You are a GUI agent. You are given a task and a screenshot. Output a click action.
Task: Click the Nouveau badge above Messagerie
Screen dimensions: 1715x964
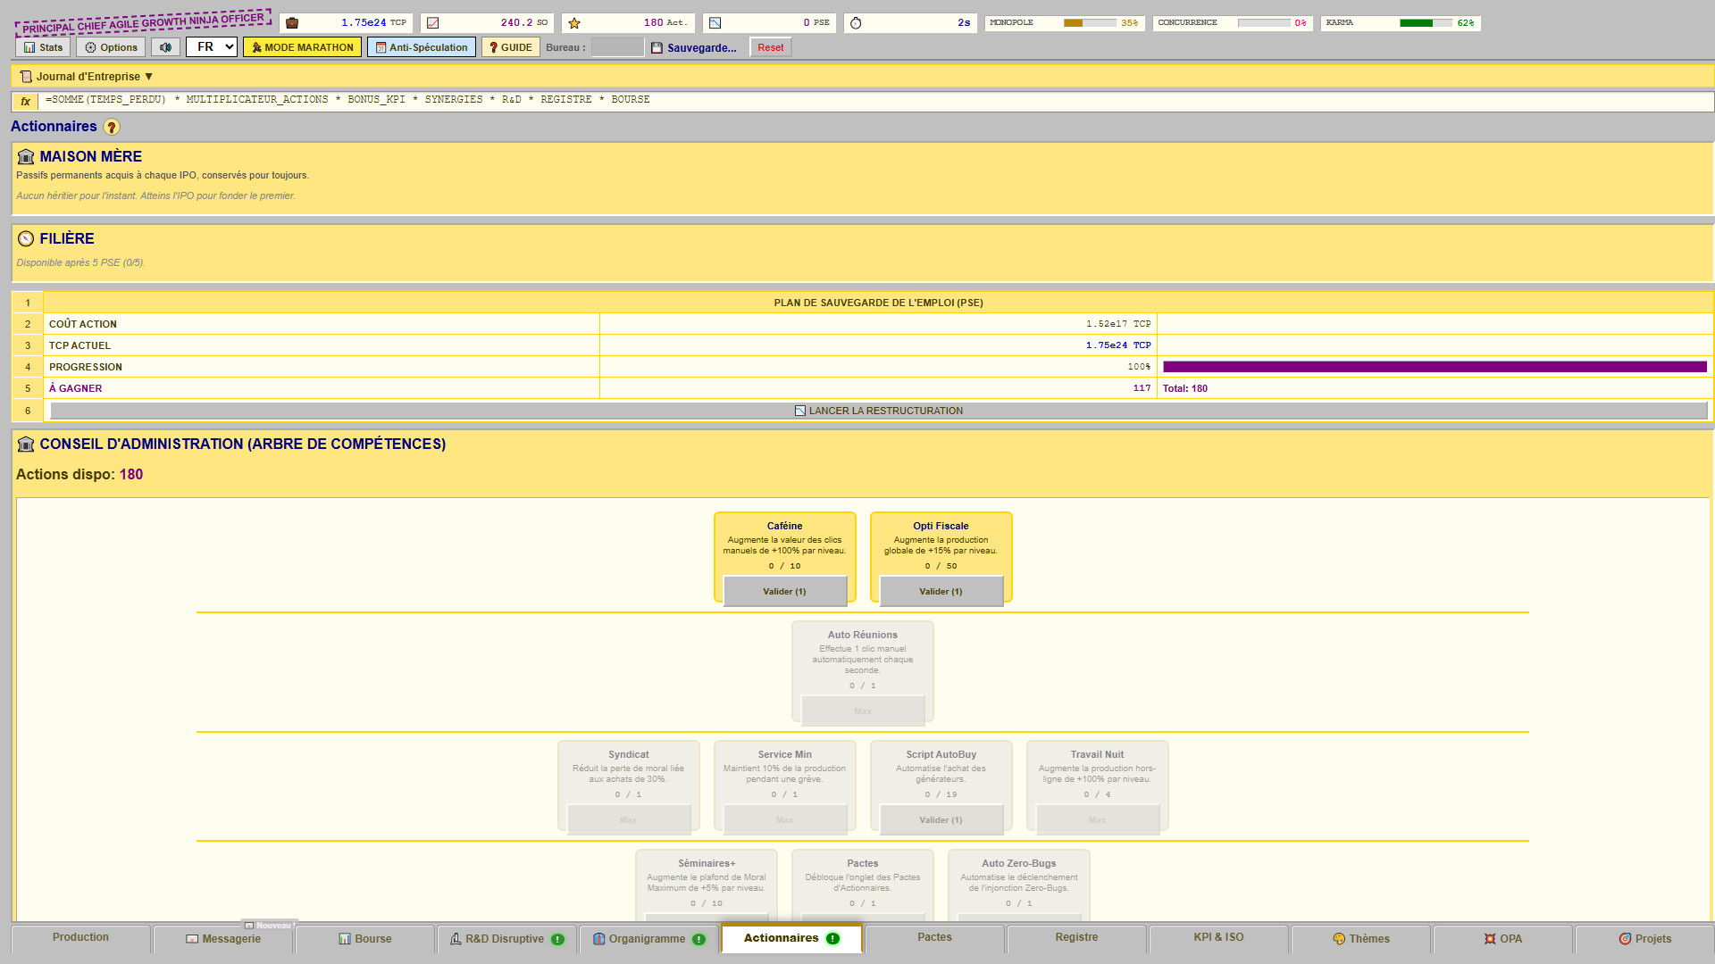268,926
